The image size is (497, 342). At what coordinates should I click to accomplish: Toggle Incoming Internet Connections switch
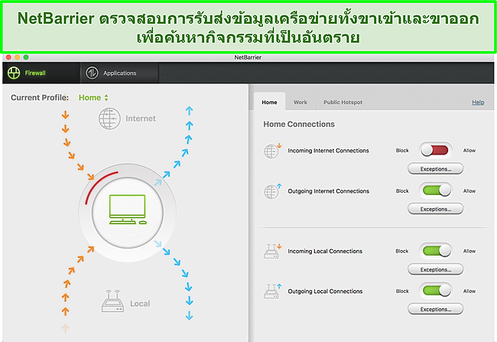(436, 151)
